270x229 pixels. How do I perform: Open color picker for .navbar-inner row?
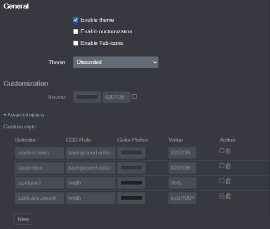pos(131,153)
